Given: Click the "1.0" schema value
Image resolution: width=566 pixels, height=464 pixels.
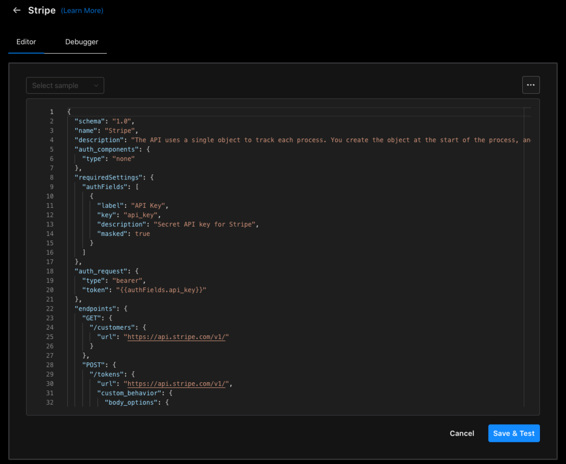Looking at the screenshot, I should point(122,121).
